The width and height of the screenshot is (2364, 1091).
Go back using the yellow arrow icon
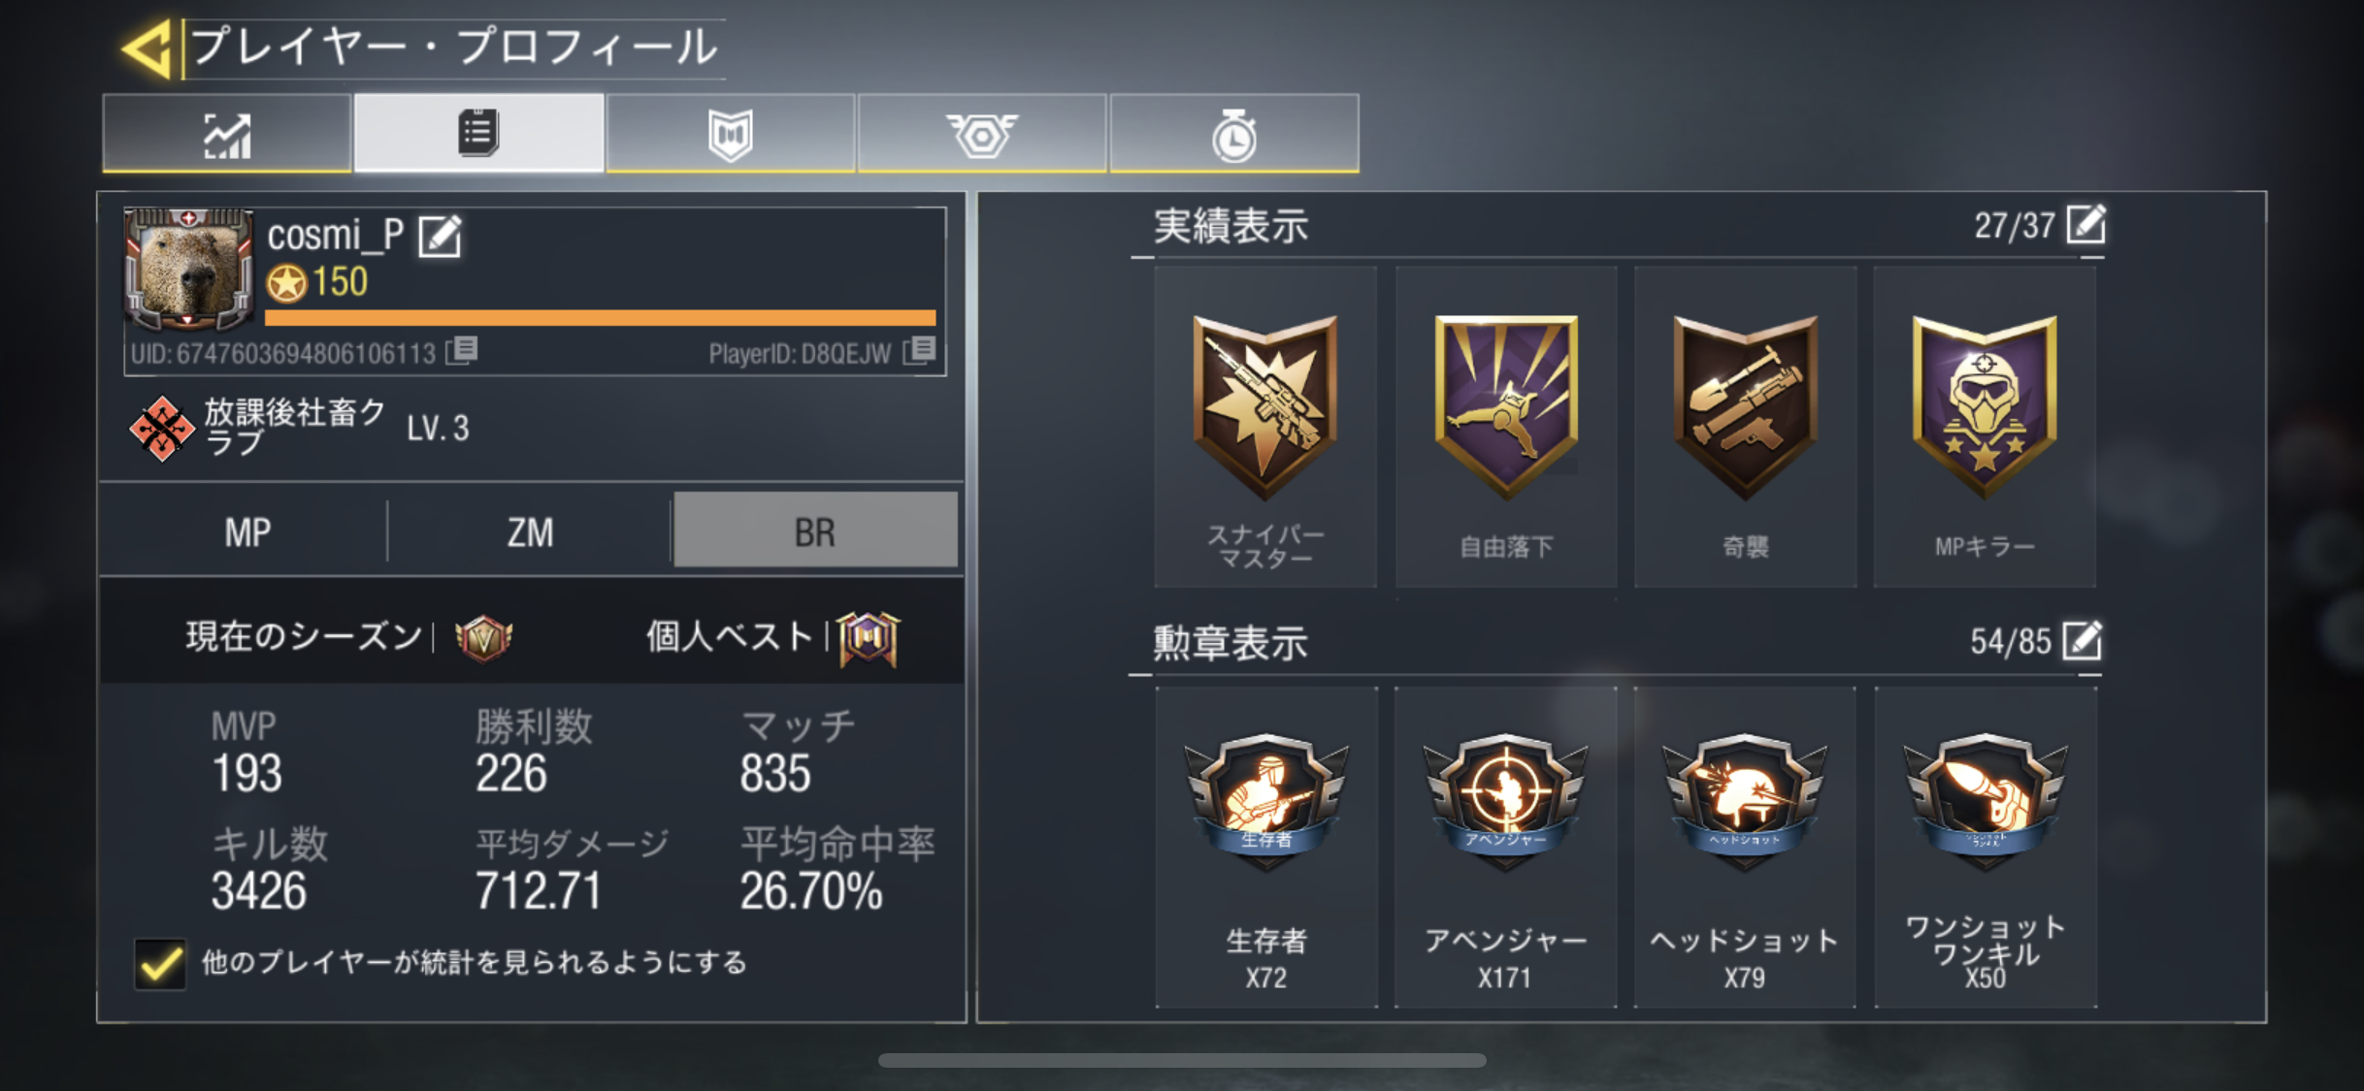click(148, 48)
